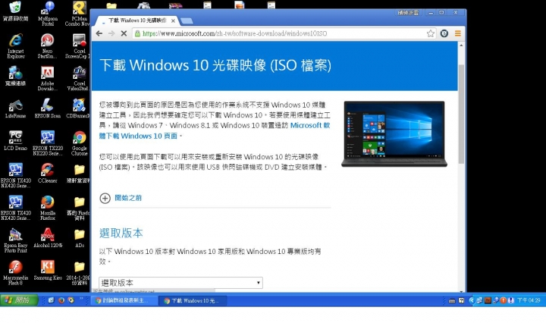Click the round extension icon beside the star
546x323 pixels.
tap(444, 33)
